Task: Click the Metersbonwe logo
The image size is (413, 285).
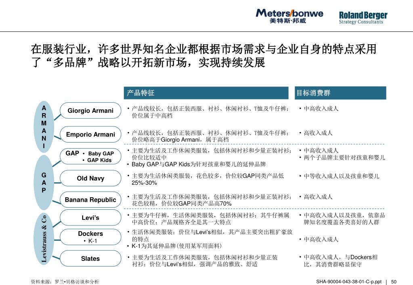Action: pos(289,16)
